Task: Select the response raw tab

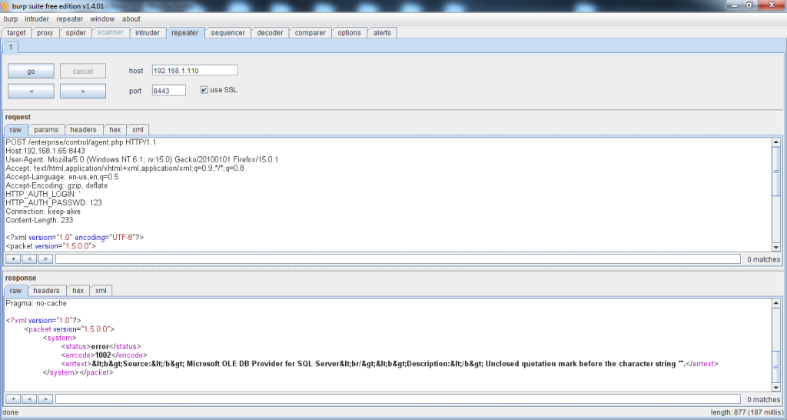Action: (15, 290)
